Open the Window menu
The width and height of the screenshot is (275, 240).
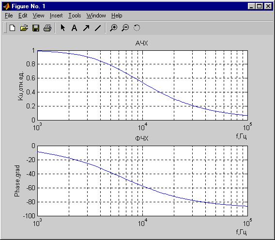click(x=96, y=15)
